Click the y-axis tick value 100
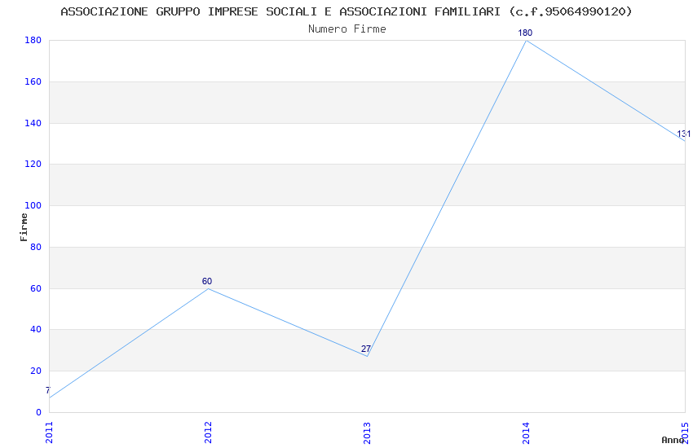 point(33,205)
